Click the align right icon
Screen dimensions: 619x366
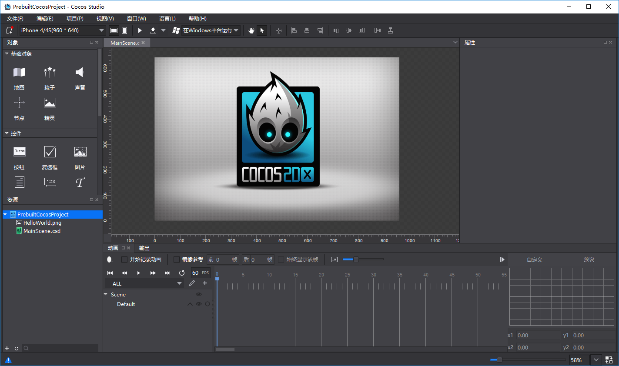[320, 30]
